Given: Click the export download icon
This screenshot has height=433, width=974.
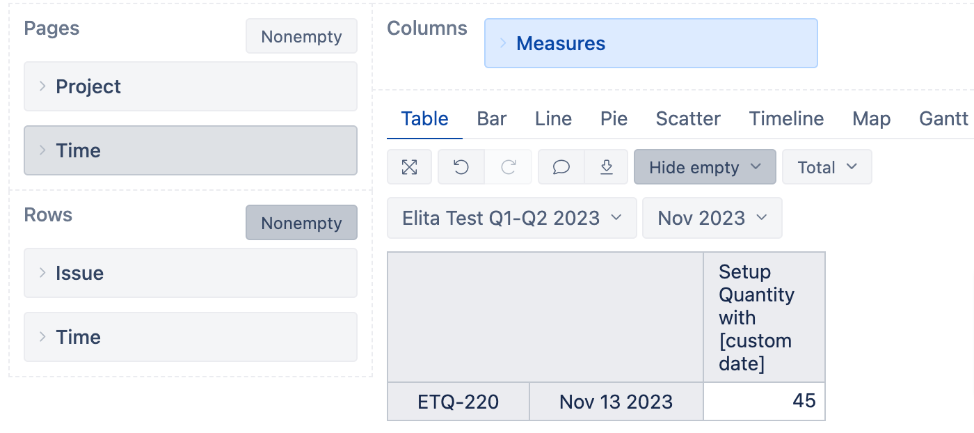Looking at the screenshot, I should tap(606, 167).
